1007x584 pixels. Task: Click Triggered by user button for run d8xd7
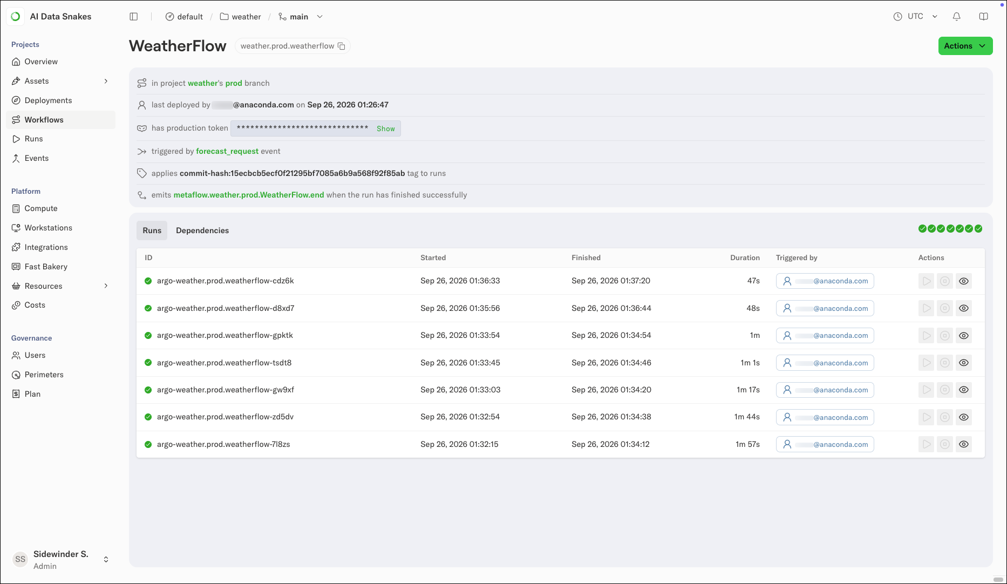[x=825, y=308]
